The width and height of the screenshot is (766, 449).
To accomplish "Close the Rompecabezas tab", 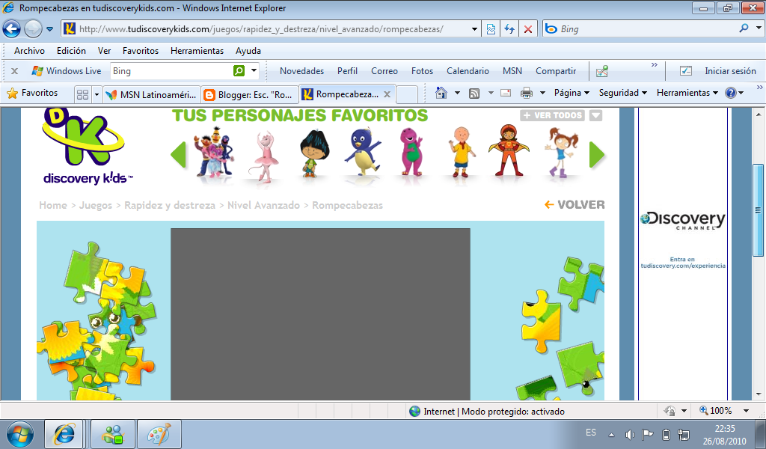I will 387,94.
